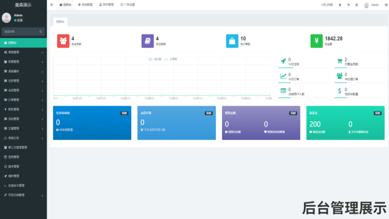
Task: Click the search magnifier icon in sidebar
Action: coord(41,32)
